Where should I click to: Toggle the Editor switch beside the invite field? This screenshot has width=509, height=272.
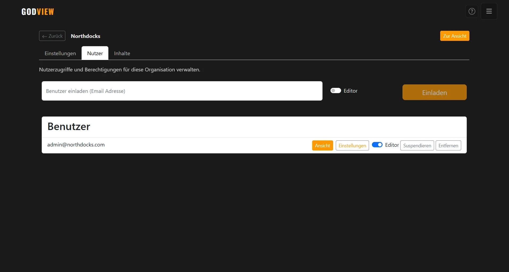coord(335,90)
